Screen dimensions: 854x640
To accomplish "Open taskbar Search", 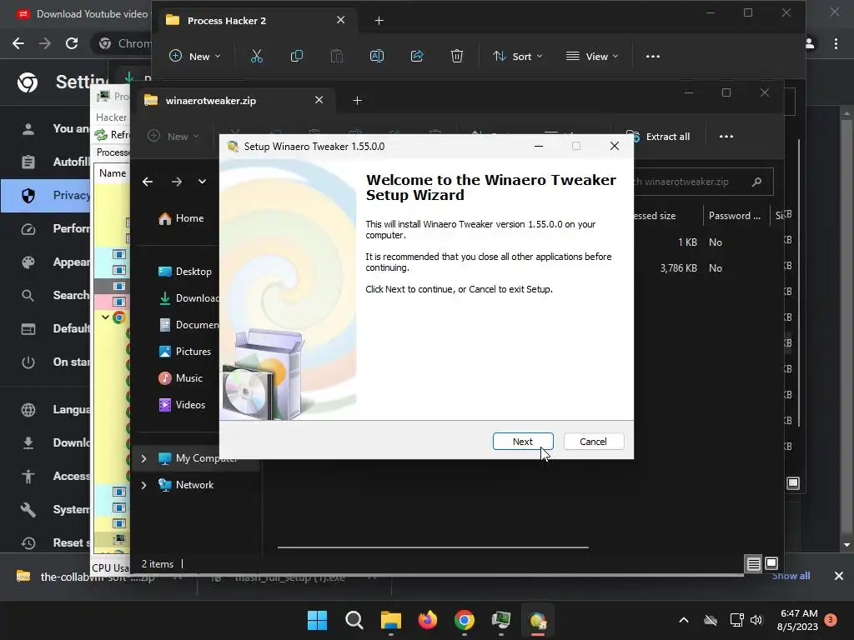I will click(x=354, y=620).
